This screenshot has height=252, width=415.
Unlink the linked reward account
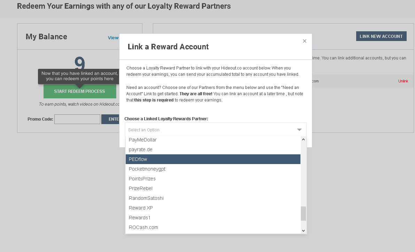(403, 81)
